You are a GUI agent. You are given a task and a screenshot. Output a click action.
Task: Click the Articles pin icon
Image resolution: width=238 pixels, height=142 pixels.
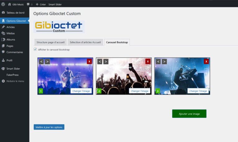pos(3,27)
